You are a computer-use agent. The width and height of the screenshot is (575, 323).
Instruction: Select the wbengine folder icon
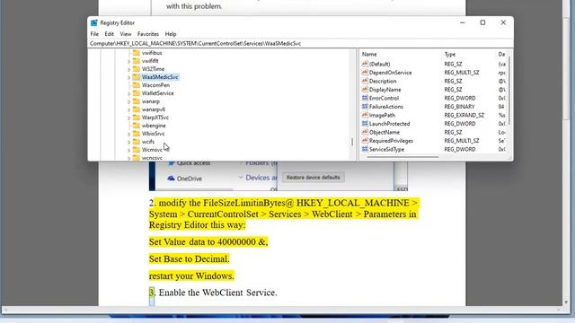[x=136, y=126]
